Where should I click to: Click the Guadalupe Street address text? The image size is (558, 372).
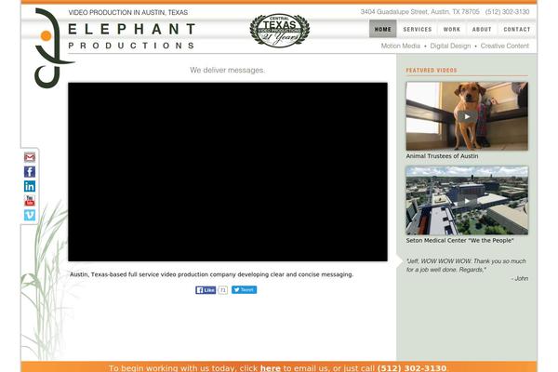[x=420, y=12]
